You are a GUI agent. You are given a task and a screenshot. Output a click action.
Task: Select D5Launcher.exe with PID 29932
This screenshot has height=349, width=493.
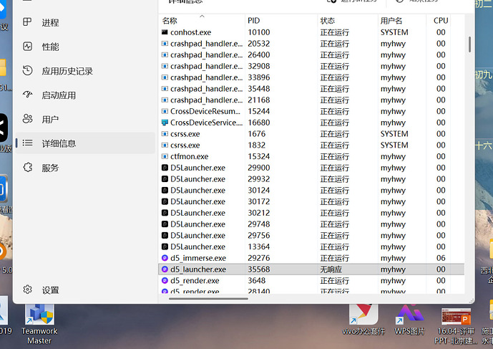(x=311, y=179)
